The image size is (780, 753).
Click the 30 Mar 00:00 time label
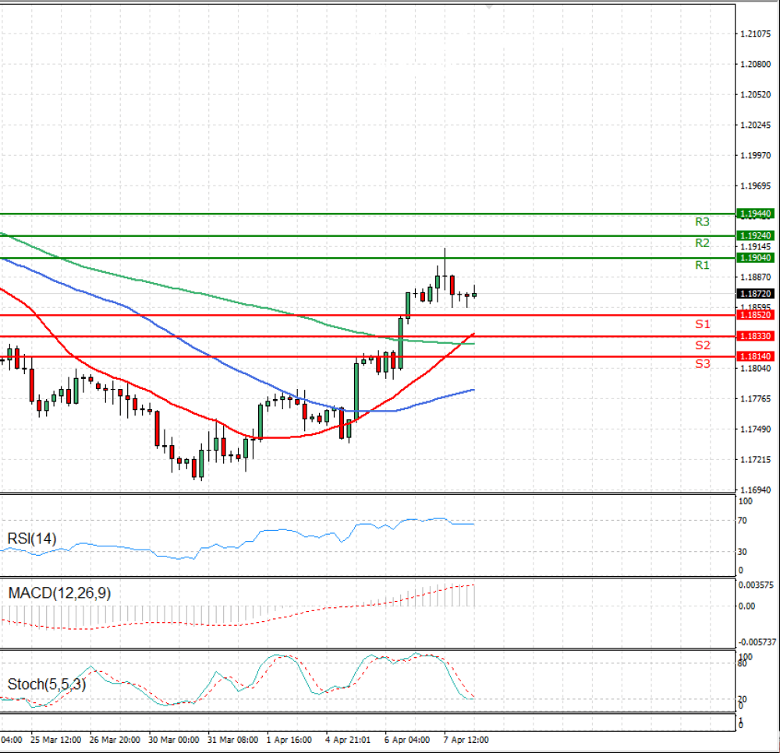[174, 740]
